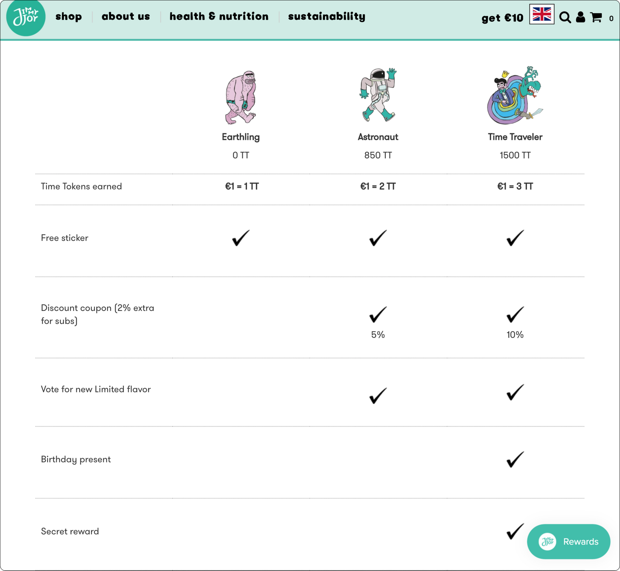Screen dimensions: 620x571
Task: Open the Rewards floating button
Action: click(568, 542)
